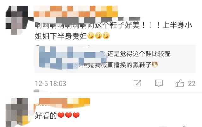The width and height of the screenshot is (202, 127).
Task: Tap the reply "还是觉得这个鞋比较配"
Action: point(139,54)
